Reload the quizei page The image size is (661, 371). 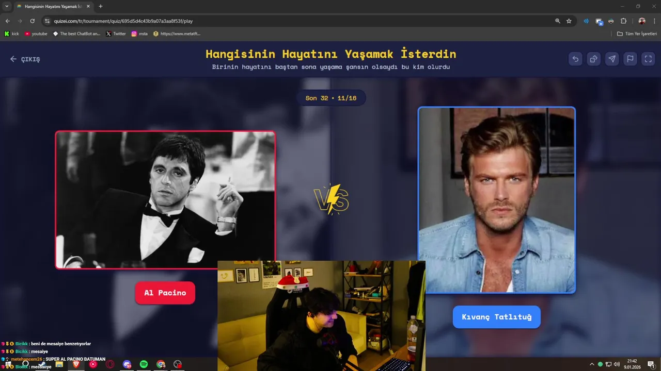click(x=32, y=21)
